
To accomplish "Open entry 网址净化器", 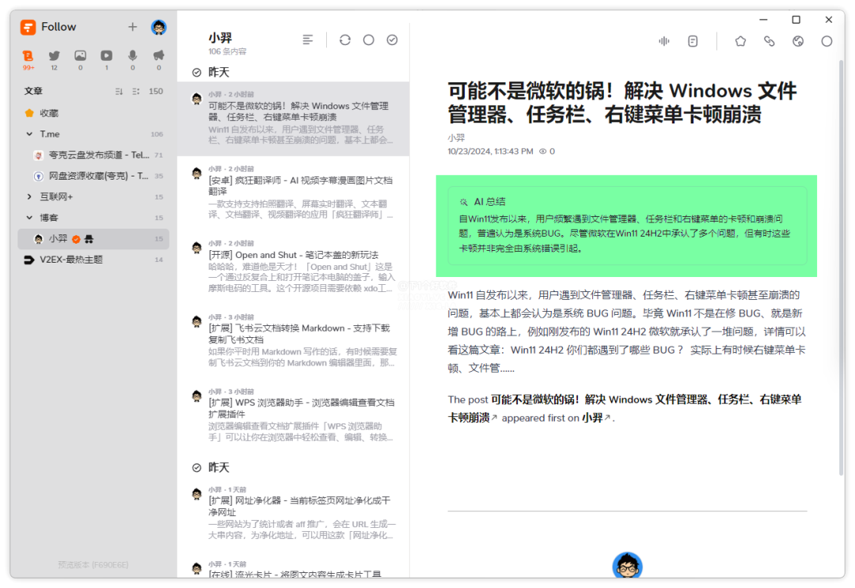I will 294,514.
